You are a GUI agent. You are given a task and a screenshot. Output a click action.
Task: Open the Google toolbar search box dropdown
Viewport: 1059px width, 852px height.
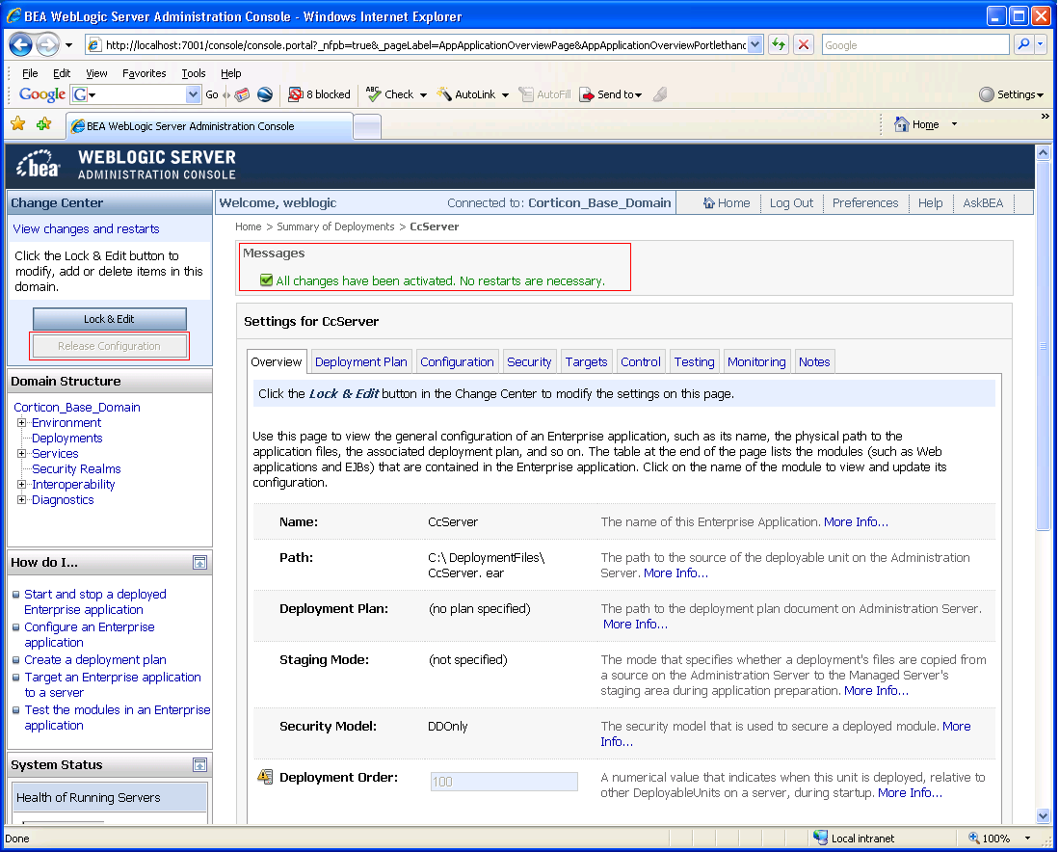tap(193, 94)
